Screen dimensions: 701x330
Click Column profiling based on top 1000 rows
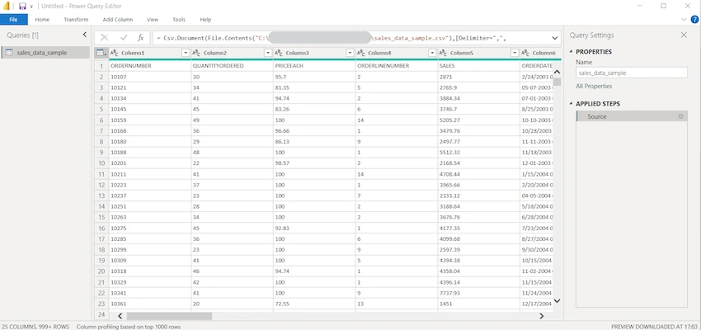(x=129, y=327)
